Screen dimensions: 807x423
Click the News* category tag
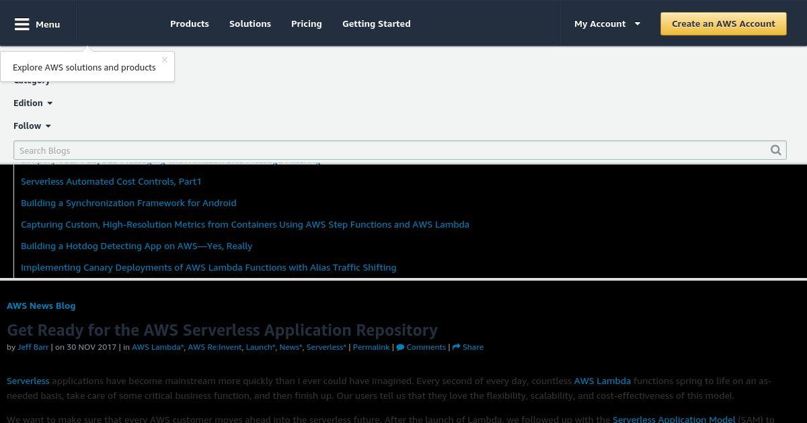[291, 347]
